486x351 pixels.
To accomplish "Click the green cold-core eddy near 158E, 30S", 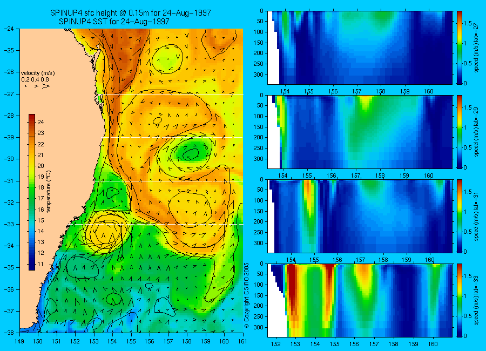I will 190,153.
